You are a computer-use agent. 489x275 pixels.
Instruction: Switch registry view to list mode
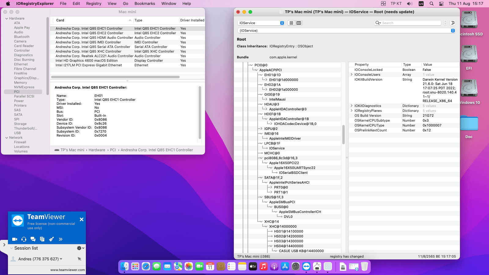pyautogui.click(x=291, y=23)
